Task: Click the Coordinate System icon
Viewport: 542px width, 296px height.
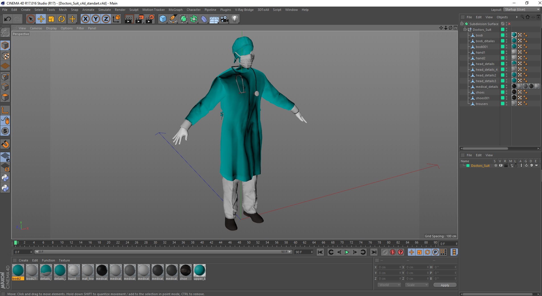Action: [116, 19]
